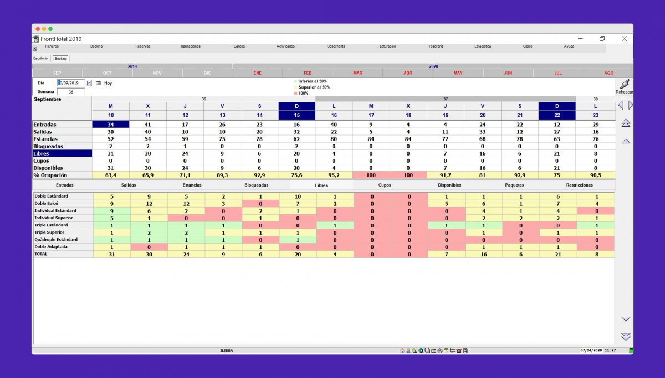Open the Cierre menu

point(528,46)
